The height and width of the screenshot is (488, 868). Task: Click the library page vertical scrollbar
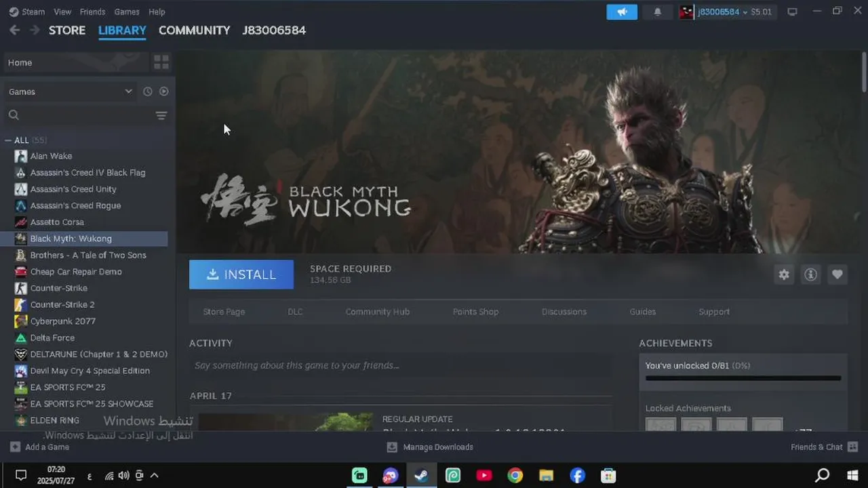864,71
